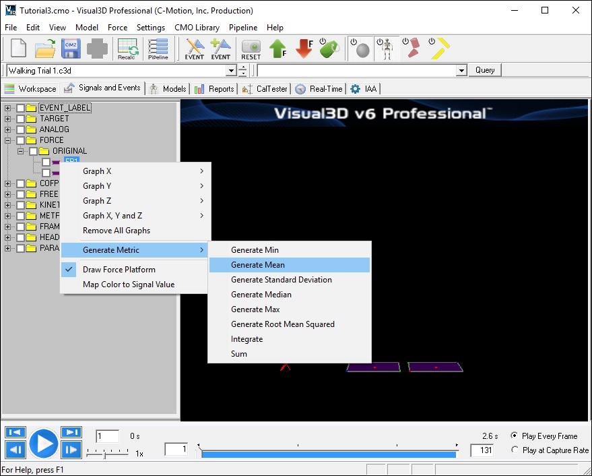Viewport: 592px width, 476px height.
Task: Check the EVENT_LABEL folder checkbox
Action: click(x=21, y=108)
